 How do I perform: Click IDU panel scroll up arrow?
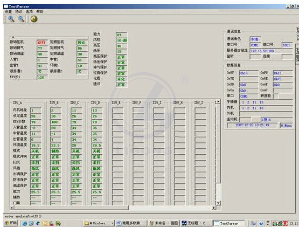click(218, 101)
